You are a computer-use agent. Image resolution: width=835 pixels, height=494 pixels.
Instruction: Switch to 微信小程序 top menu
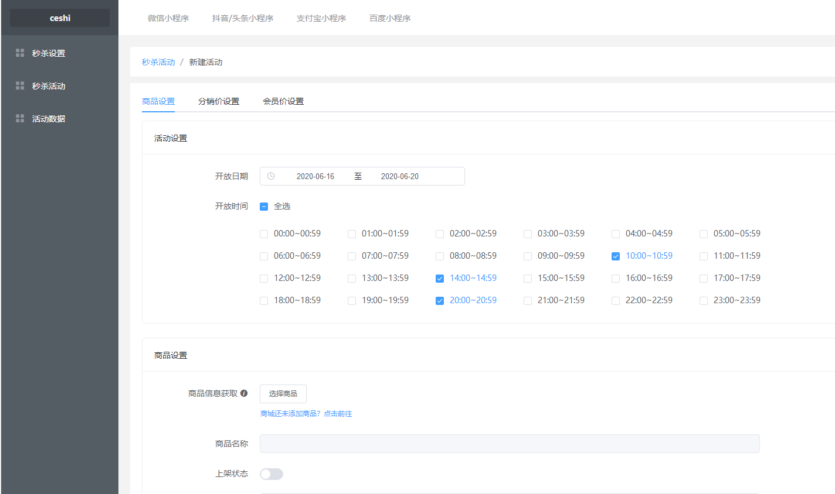pyautogui.click(x=168, y=18)
